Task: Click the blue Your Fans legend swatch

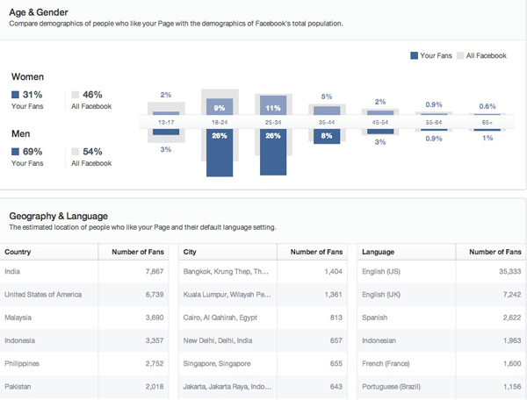Action: 415,56
